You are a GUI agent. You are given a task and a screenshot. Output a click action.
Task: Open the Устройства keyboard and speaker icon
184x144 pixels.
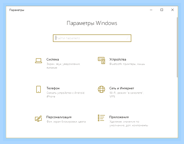101,60
